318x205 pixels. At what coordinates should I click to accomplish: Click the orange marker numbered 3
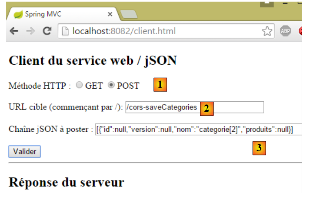pos(259,148)
